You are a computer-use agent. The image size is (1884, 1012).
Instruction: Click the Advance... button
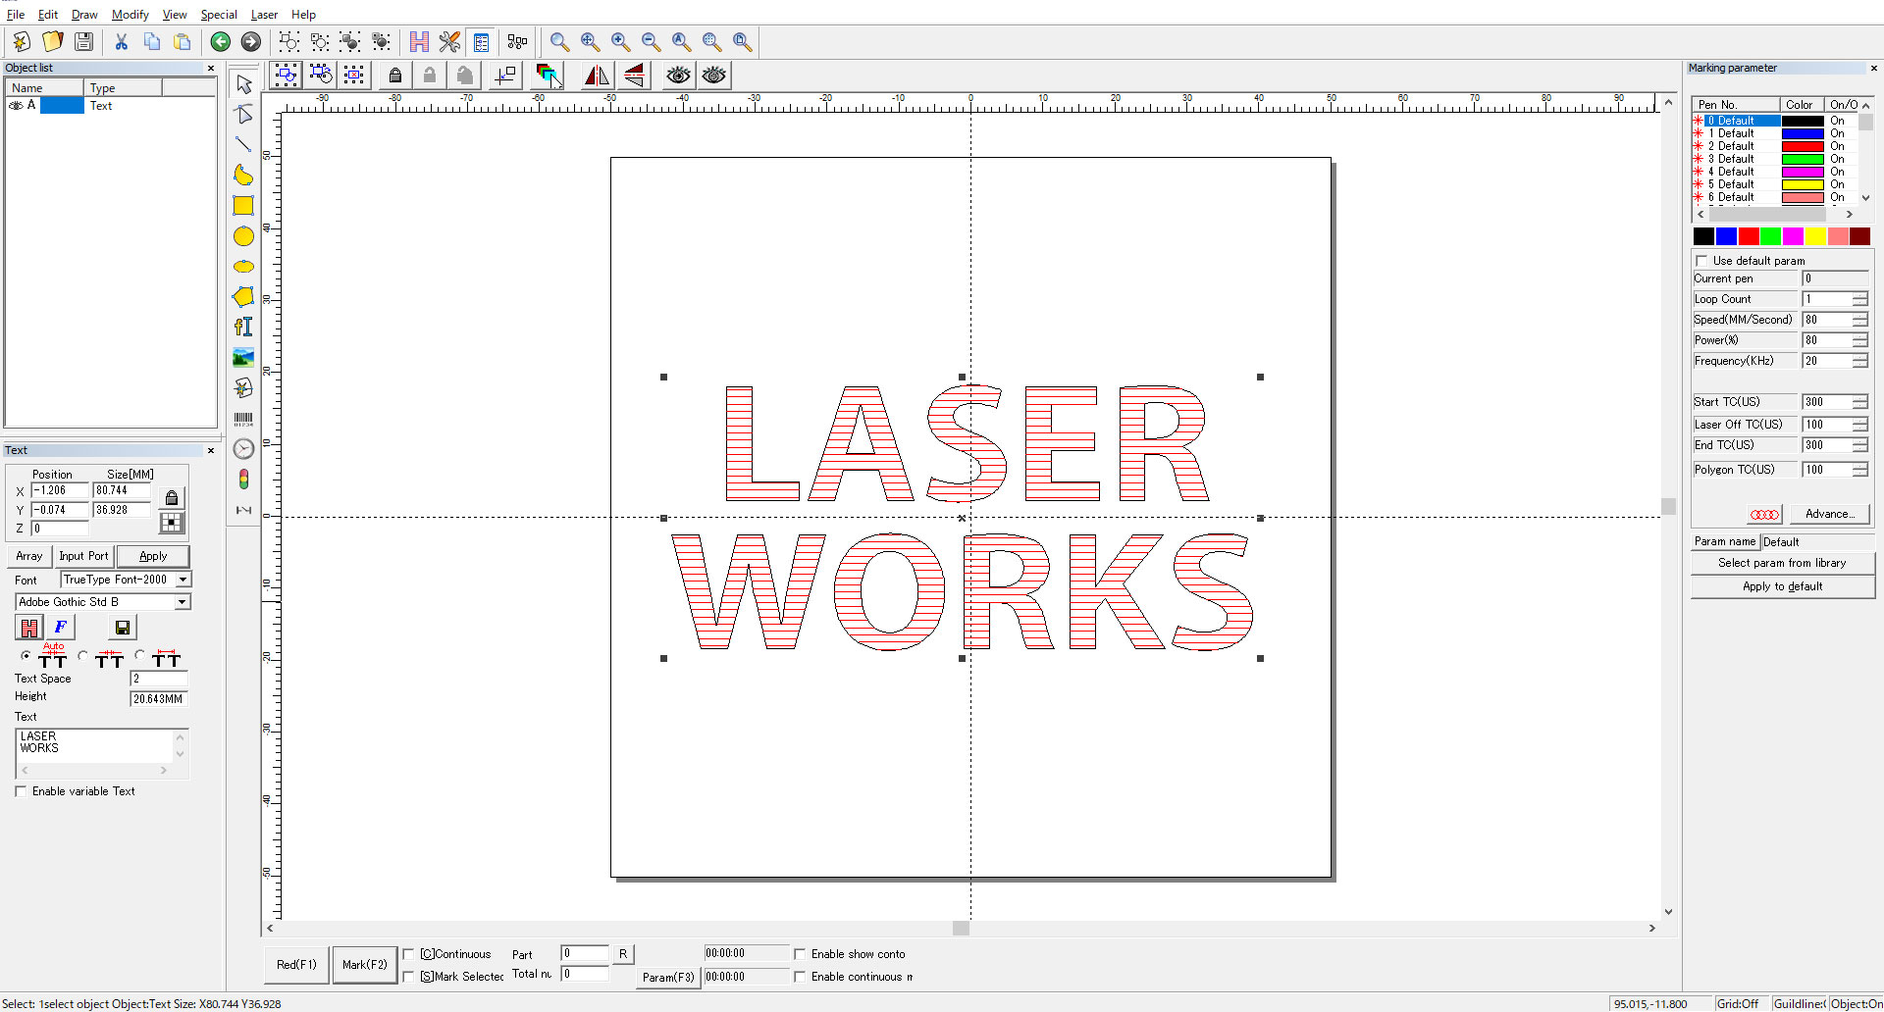click(x=1829, y=514)
